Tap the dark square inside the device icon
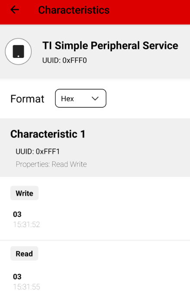This screenshot has height=301, width=190. click(x=19, y=51)
